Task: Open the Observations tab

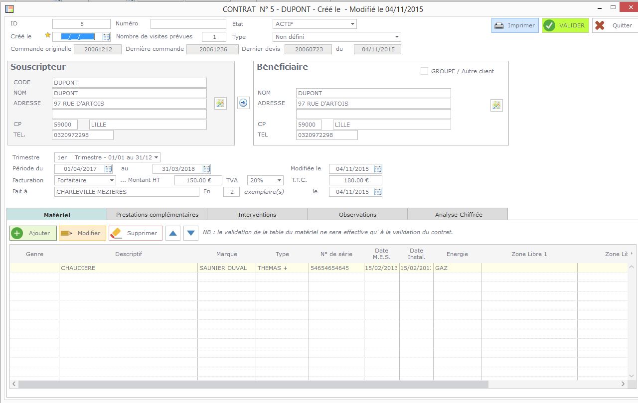Action: point(357,214)
